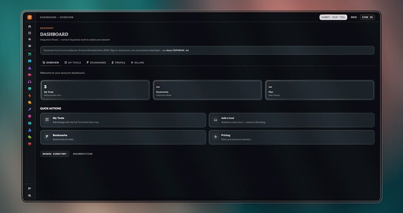Click the Dashboard — Overview breadcrumb text
The image size is (403, 213).
56,17
